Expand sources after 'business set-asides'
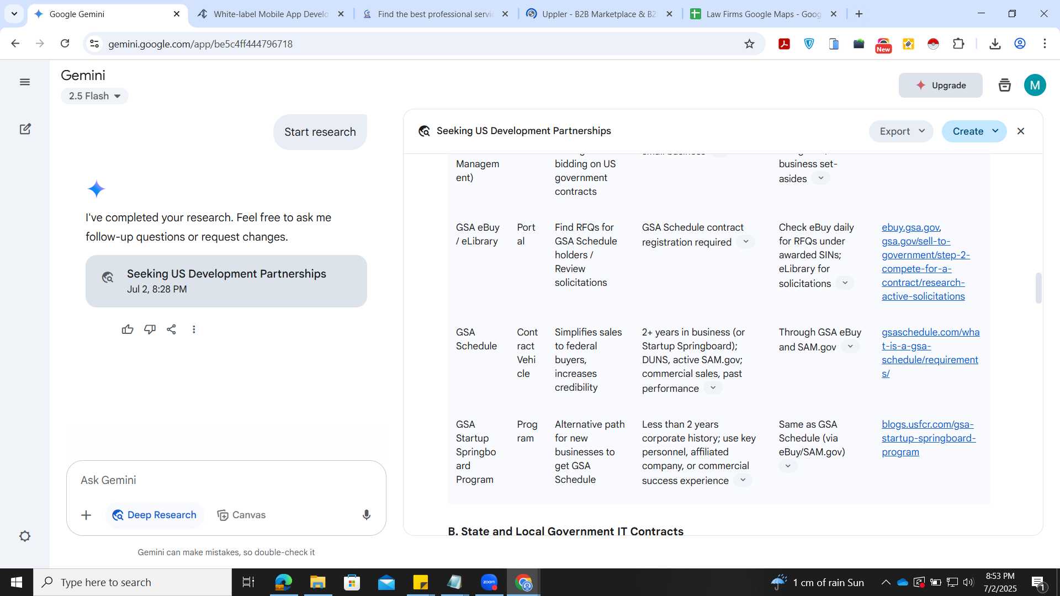The image size is (1060, 596). point(820,178)
